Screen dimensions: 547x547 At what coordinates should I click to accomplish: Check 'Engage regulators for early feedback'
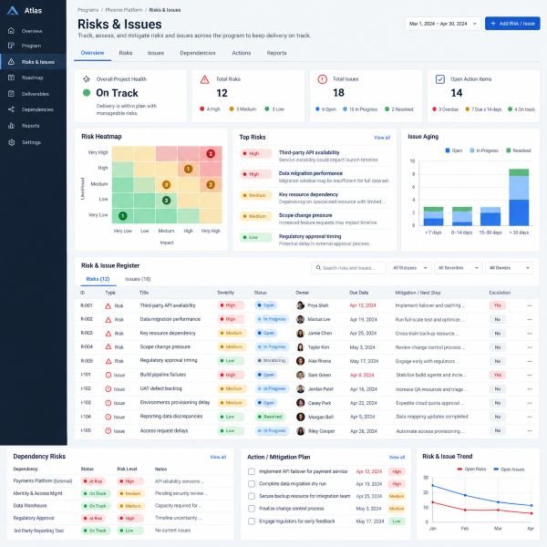pyautogui.click(x=252, y=521)
